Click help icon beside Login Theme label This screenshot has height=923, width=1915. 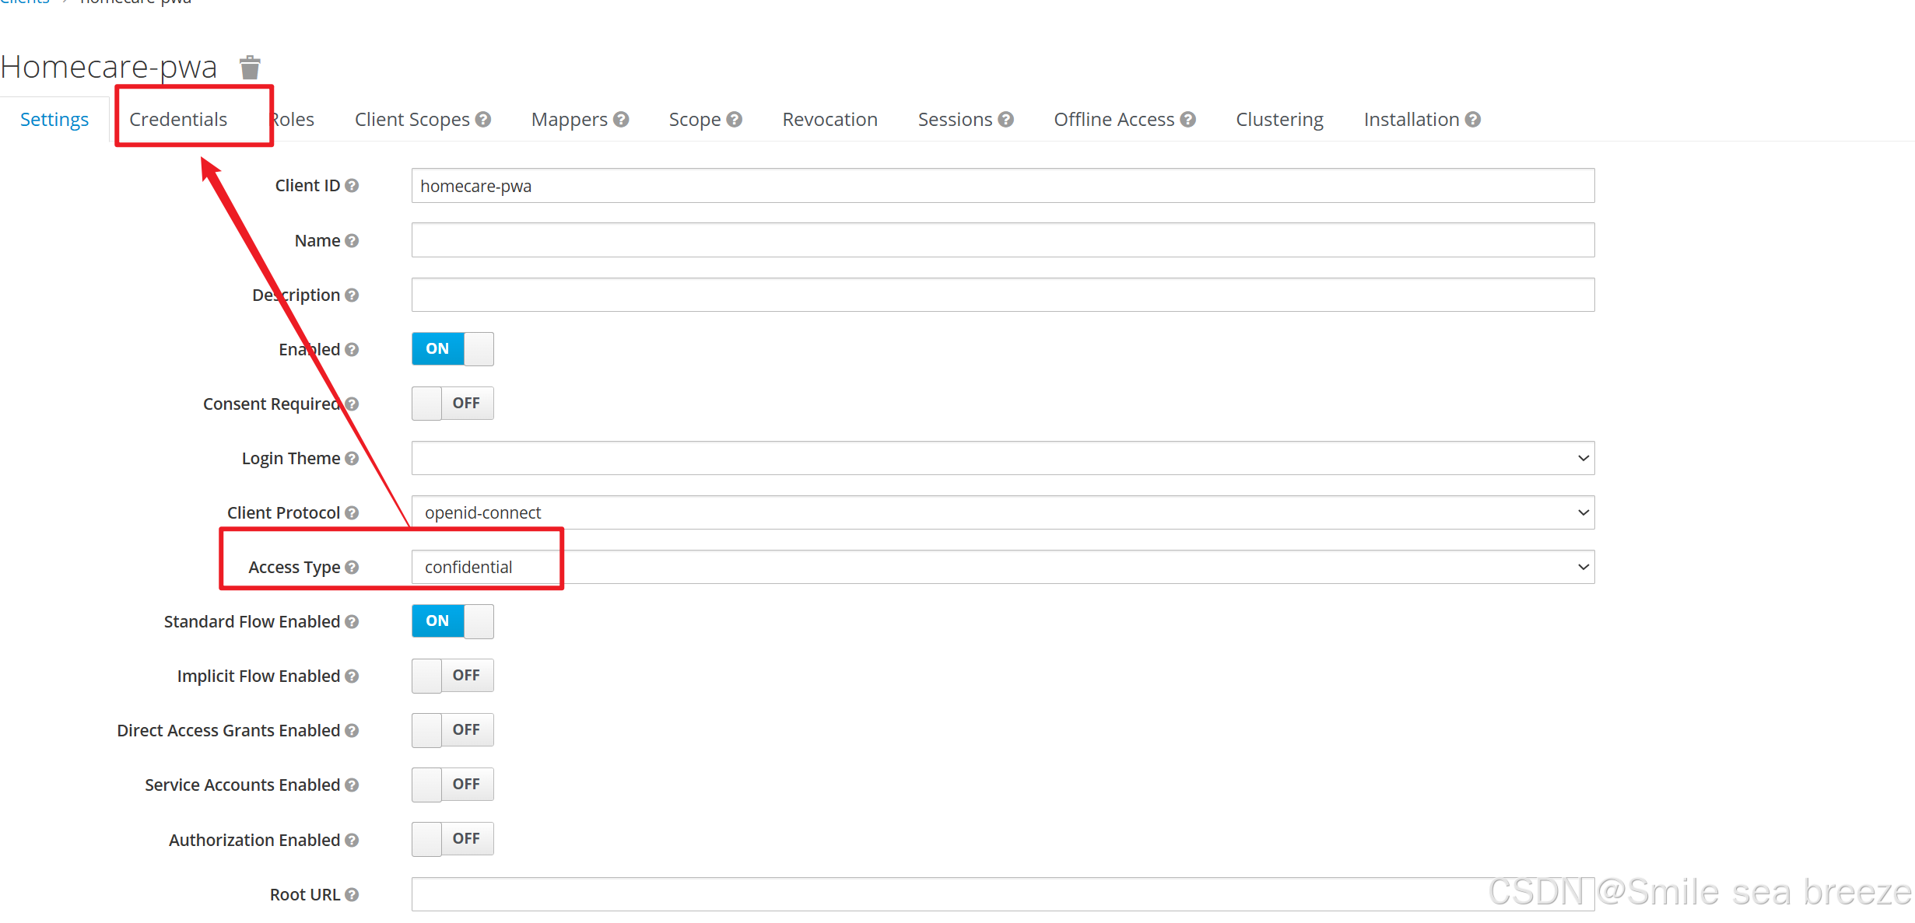tap(352, 459)
